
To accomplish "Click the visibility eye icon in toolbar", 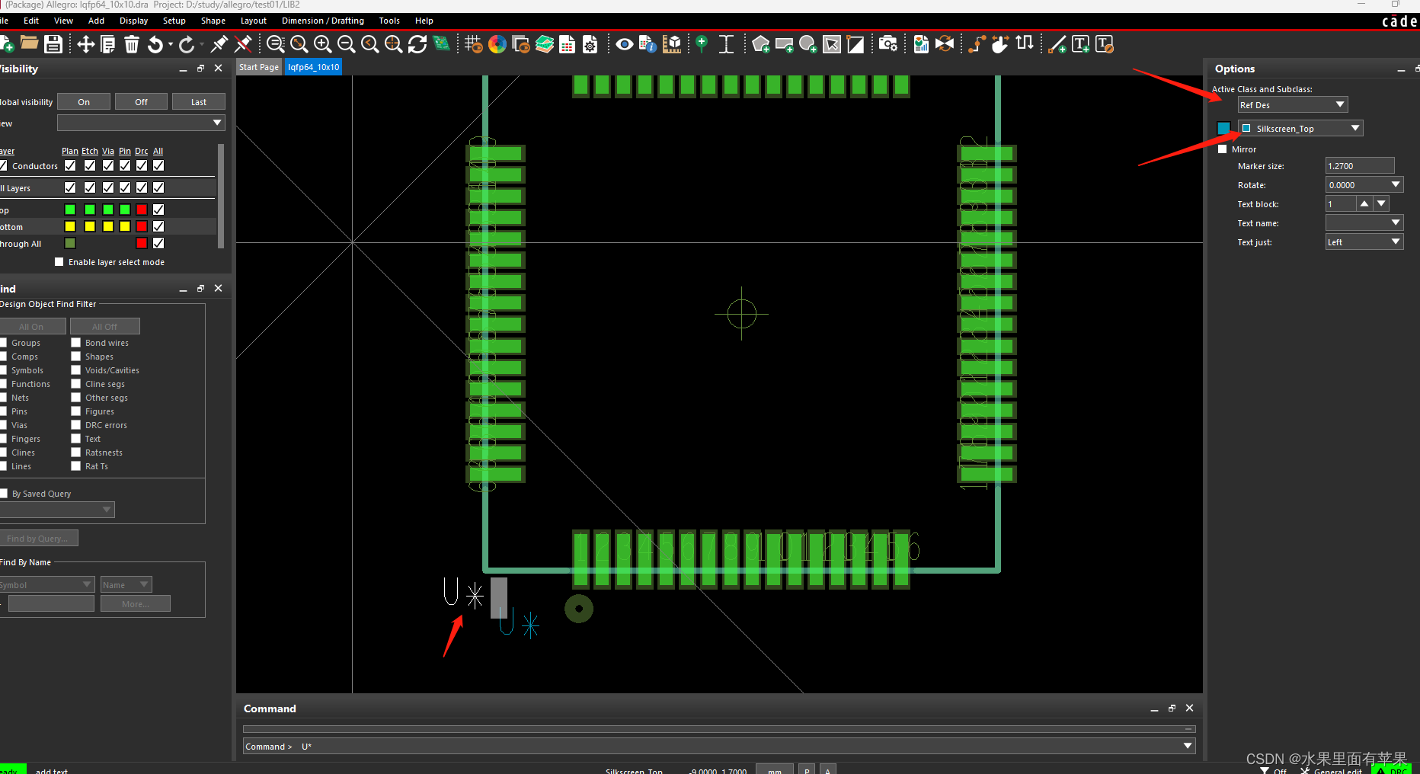I will pyautogui.click(x=624, y=44).
